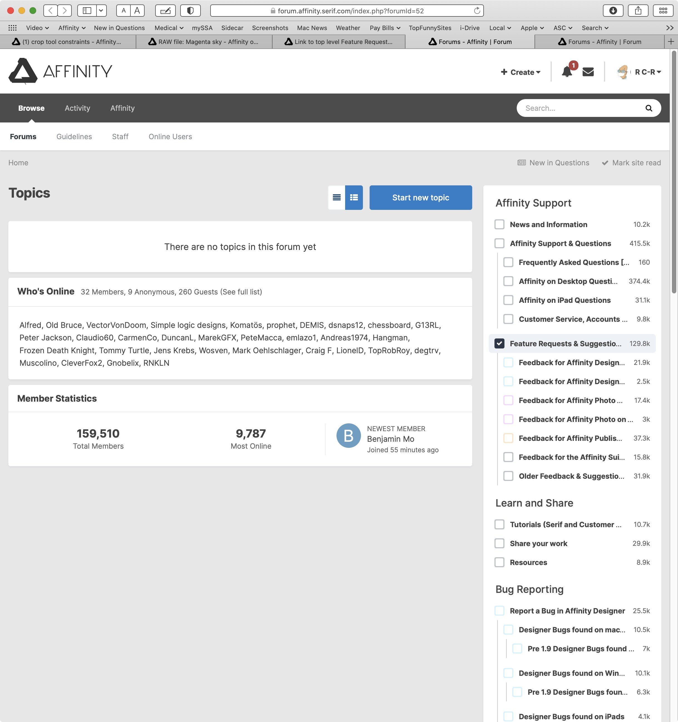
Task: Click the privacy shield toolbar icon
Action: tap(190, 11)
